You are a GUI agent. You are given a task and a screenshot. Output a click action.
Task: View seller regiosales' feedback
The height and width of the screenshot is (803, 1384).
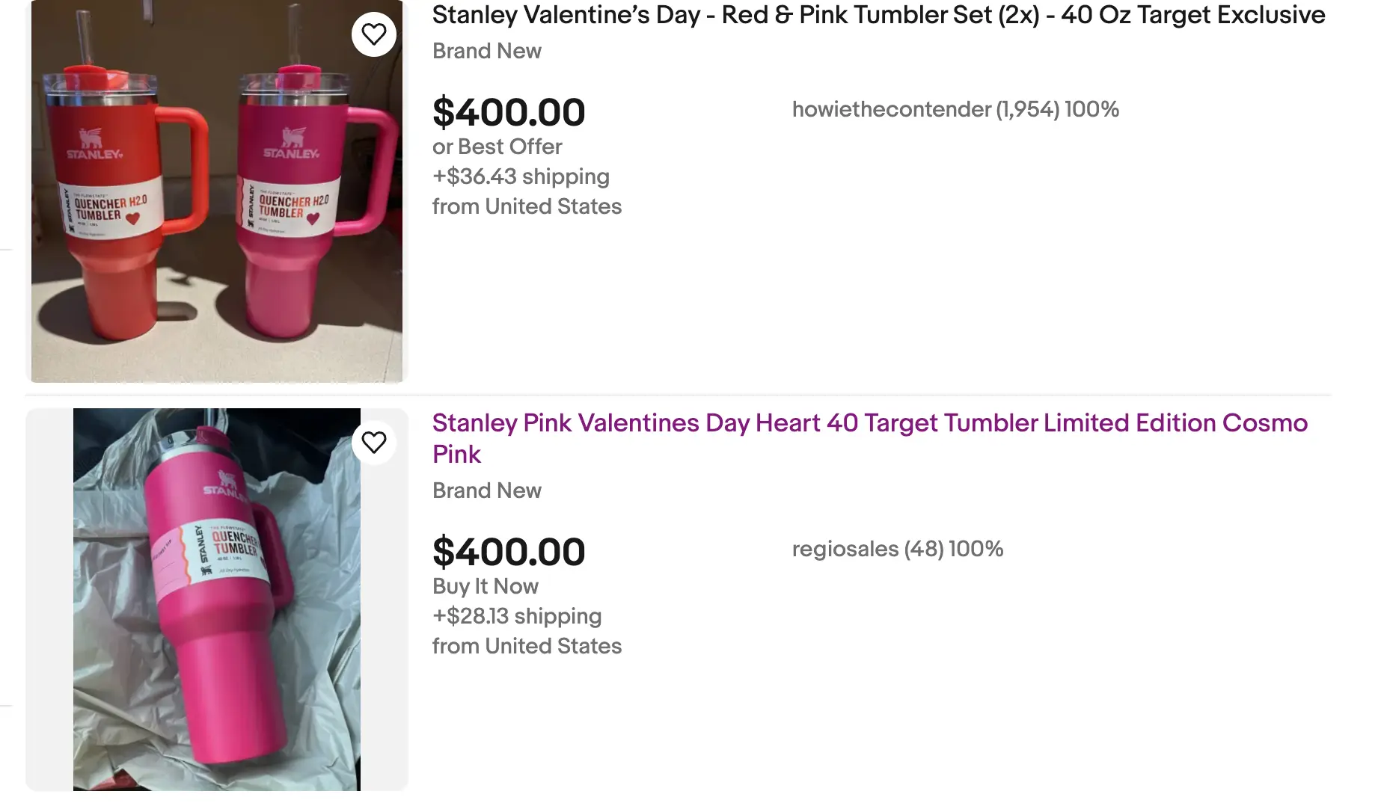click(897, 549)
